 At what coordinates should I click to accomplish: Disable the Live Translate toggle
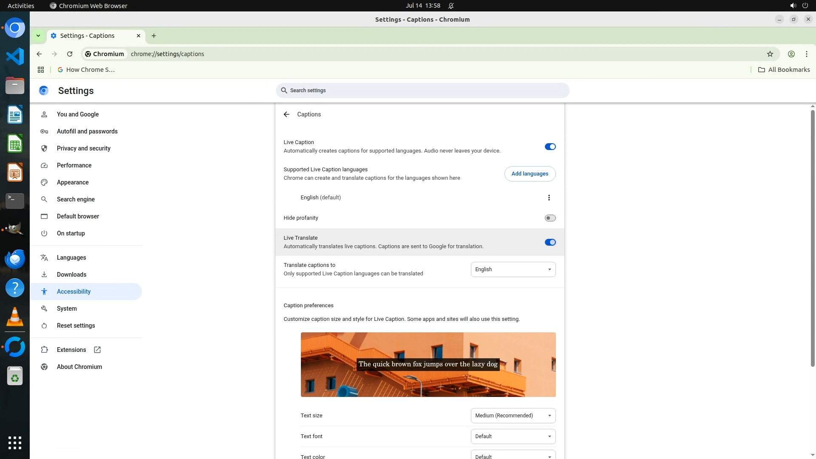[550, 242]
